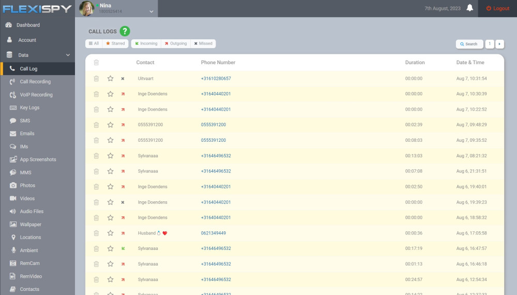Open Dashboard in the sidebar
This screenshot has width=517, height=295.
point(28,25)
